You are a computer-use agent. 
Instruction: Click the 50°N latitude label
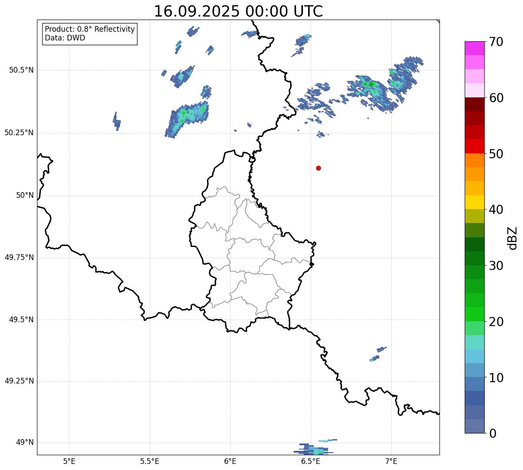pyautogui.click(x=25, y=195)
